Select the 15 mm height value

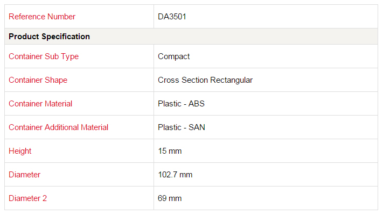coord(170,151)
